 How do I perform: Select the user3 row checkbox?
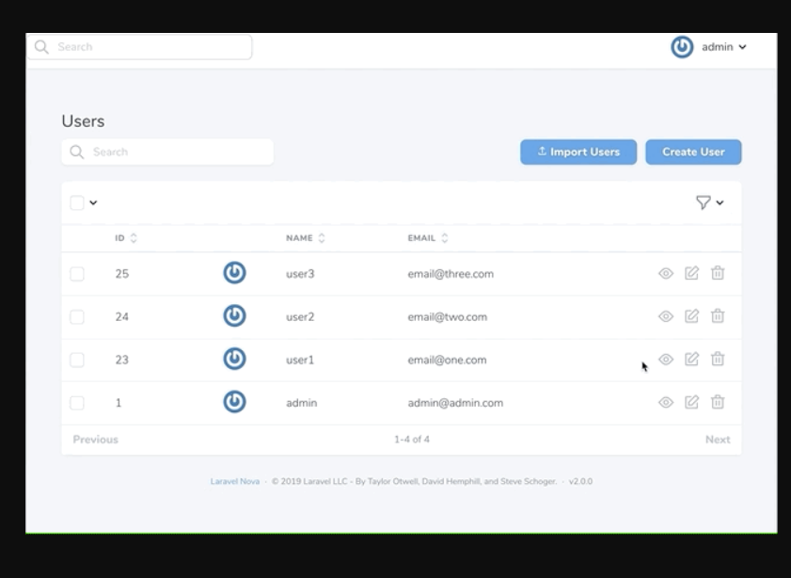pos(77,274)
